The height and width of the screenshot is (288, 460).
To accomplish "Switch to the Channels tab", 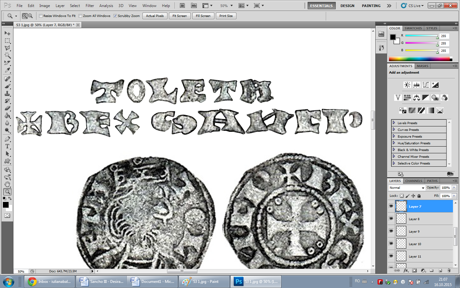I will [414, 181].
